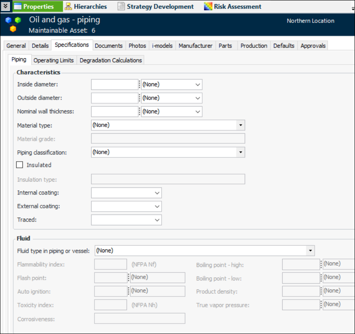
Task: Click the Material grade field
Action: [168, 138]
